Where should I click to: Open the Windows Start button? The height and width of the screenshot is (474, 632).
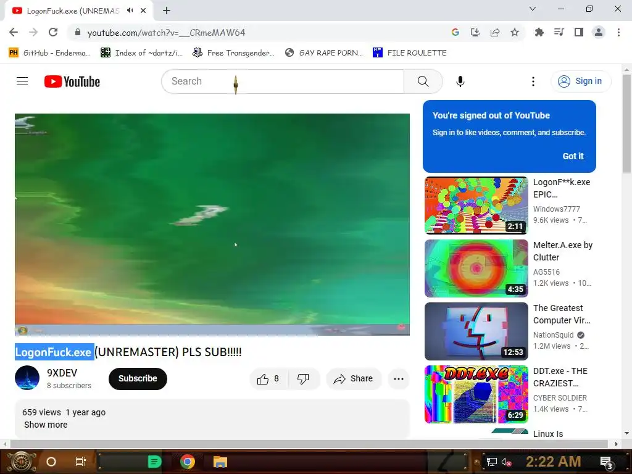(21, 462)
